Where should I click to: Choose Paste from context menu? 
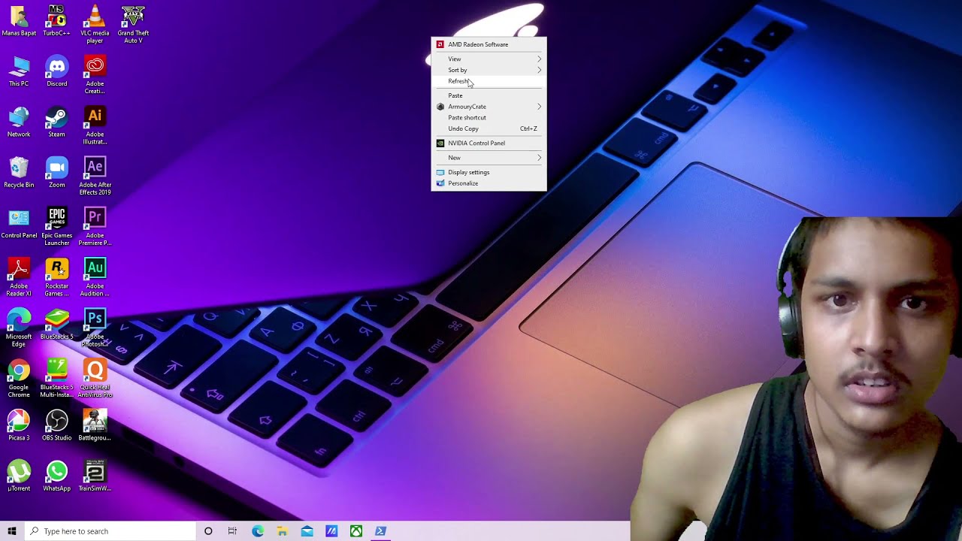[489, 95]
